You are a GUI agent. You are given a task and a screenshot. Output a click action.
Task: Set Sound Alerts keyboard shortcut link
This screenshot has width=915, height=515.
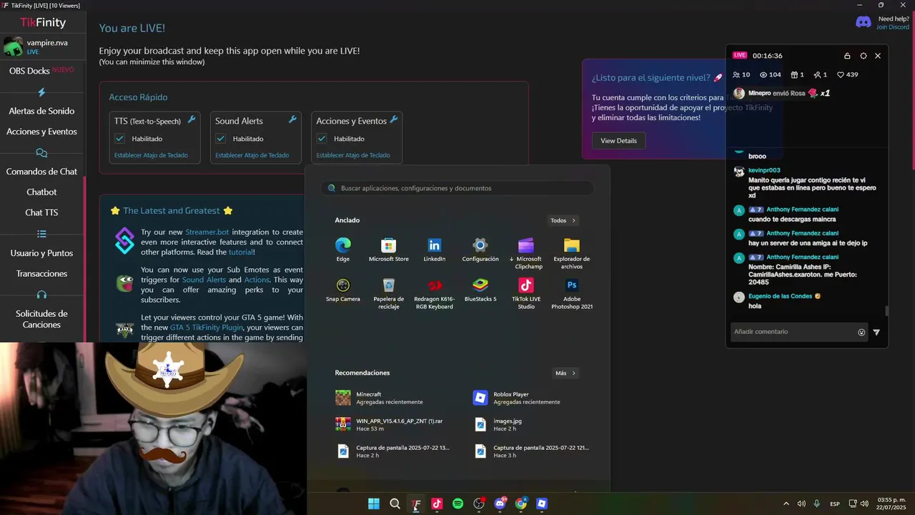(x=252, y=155)
